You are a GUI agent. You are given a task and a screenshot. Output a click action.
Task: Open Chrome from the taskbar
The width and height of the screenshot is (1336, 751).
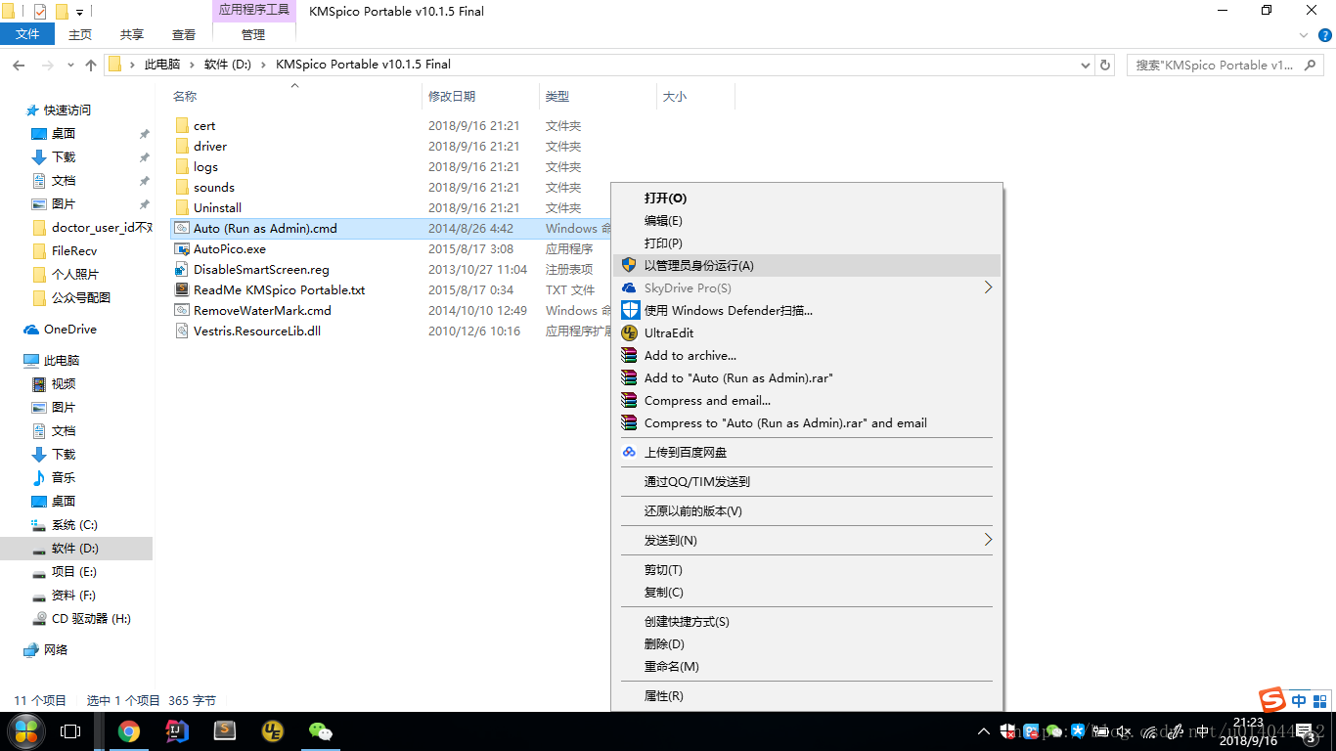pyautogui.click(x=129, y=730)
